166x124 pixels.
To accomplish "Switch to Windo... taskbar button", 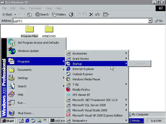I will pyautogui.click(x=136, y=121).
